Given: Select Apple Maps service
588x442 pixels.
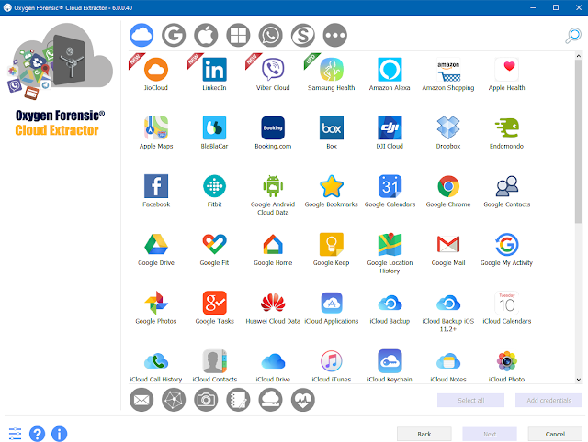Looking at the screenshot, I should (x=156, y=132).
